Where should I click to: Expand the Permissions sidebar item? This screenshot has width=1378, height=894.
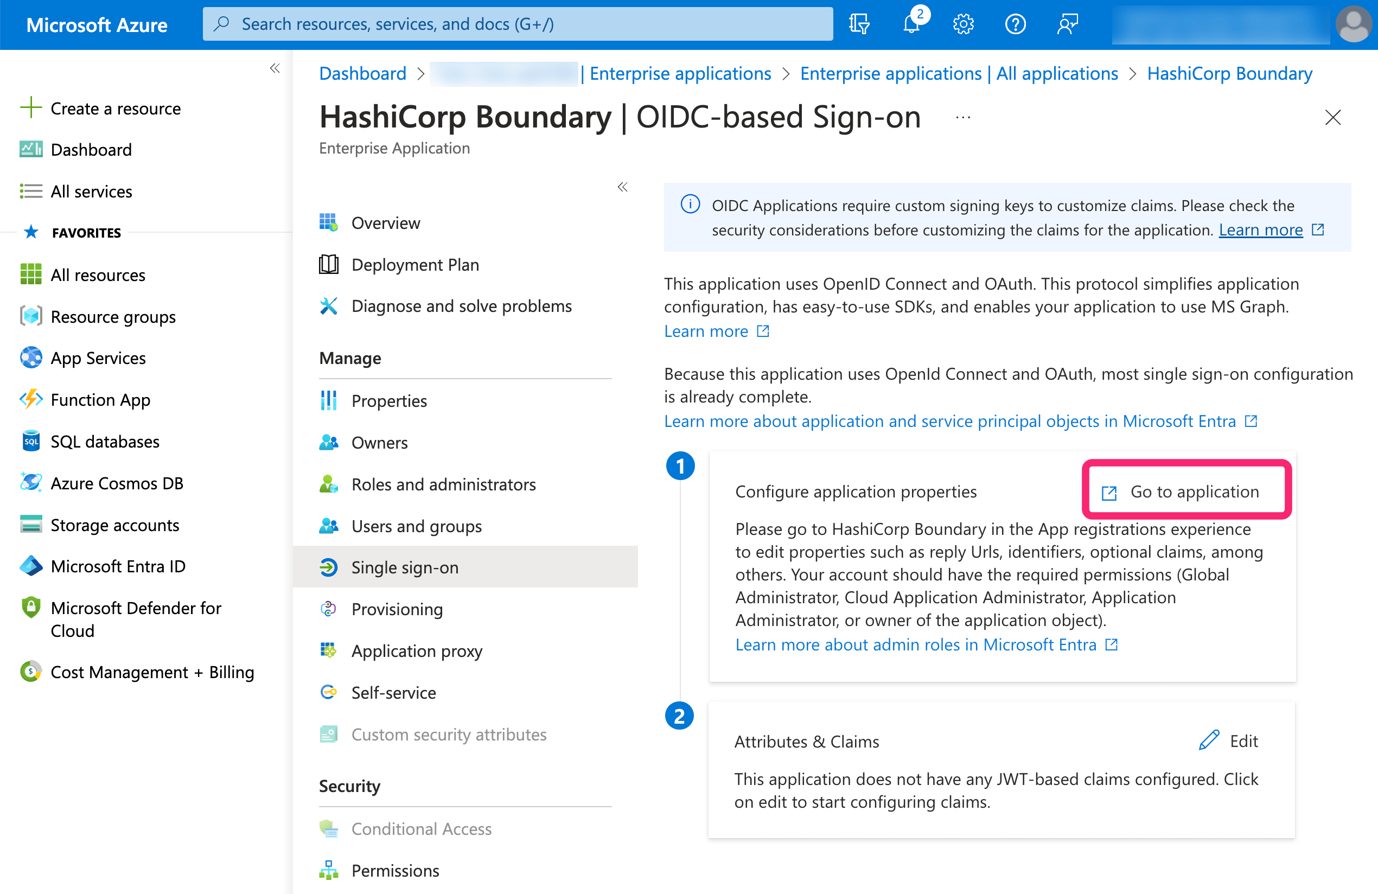(x=395, y=870)
